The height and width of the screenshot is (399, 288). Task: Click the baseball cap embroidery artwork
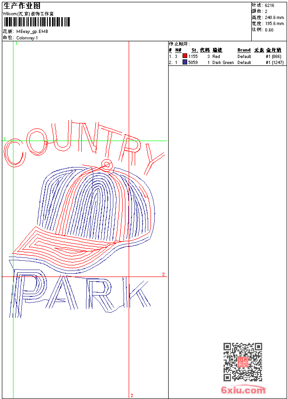(x=84, y=216)
